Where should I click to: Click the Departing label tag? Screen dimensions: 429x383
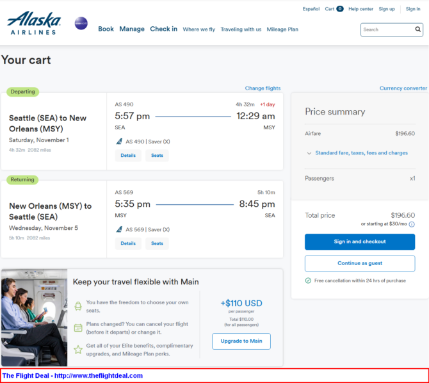click(22, 92)
